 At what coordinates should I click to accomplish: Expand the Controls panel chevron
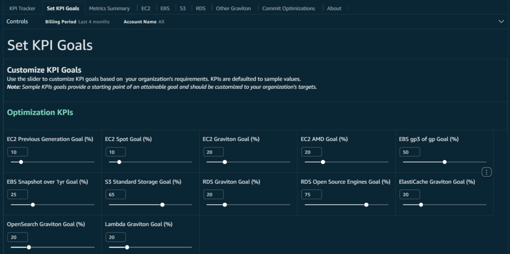pos(501,21)
